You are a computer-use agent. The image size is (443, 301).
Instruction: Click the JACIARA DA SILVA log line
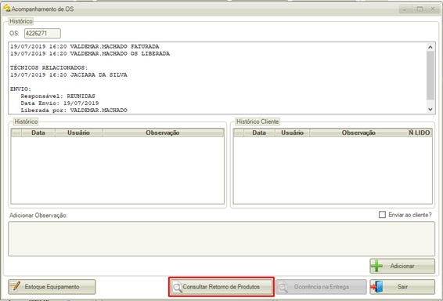(x=69, y=74)
